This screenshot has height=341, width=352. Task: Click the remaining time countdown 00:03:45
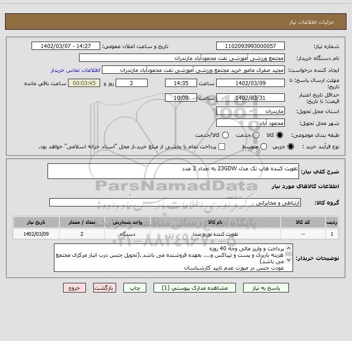(x=84, y=83)
